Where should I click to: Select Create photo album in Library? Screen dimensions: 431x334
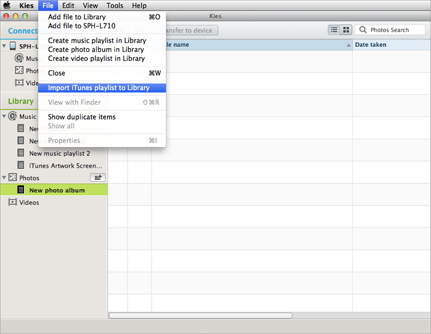click(102, 49)
